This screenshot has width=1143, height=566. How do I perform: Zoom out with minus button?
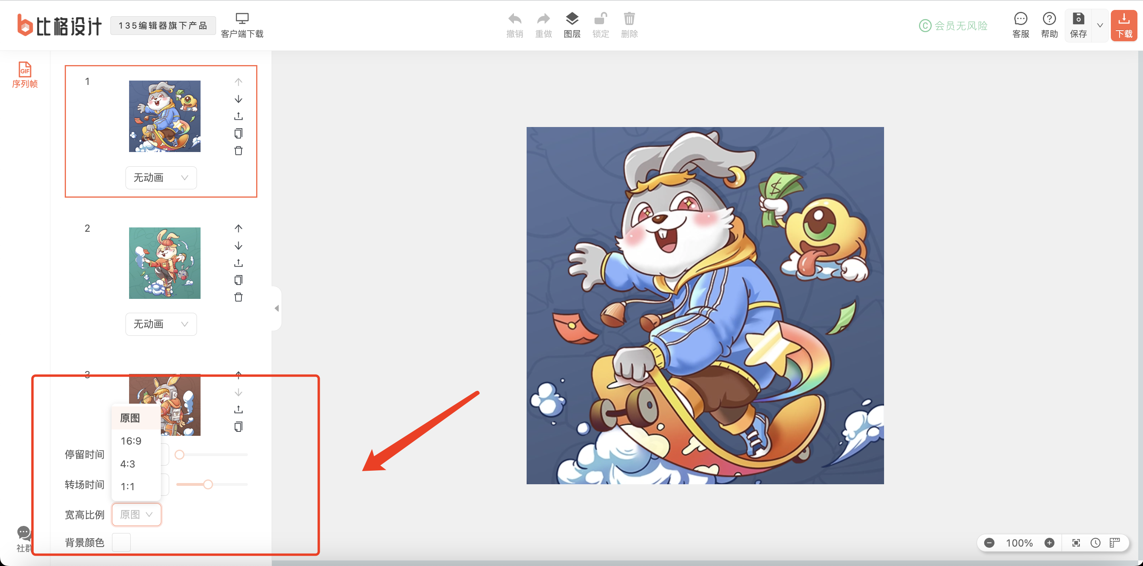pyautogui.click(x=989, y=543)
